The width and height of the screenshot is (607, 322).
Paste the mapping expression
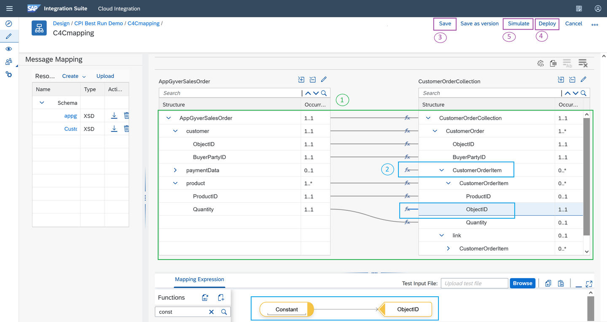pyautogui.click(x=561, y=284)
